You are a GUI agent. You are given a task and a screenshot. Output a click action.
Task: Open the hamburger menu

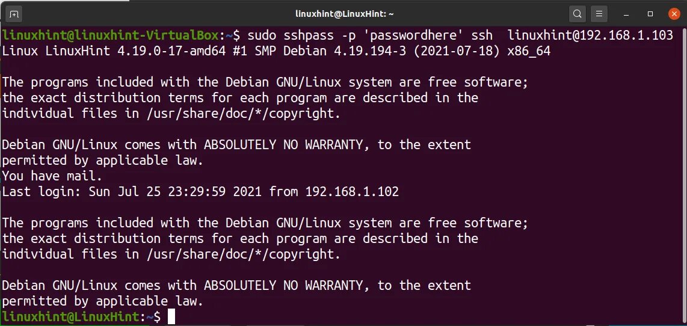(x=598, y=13)
